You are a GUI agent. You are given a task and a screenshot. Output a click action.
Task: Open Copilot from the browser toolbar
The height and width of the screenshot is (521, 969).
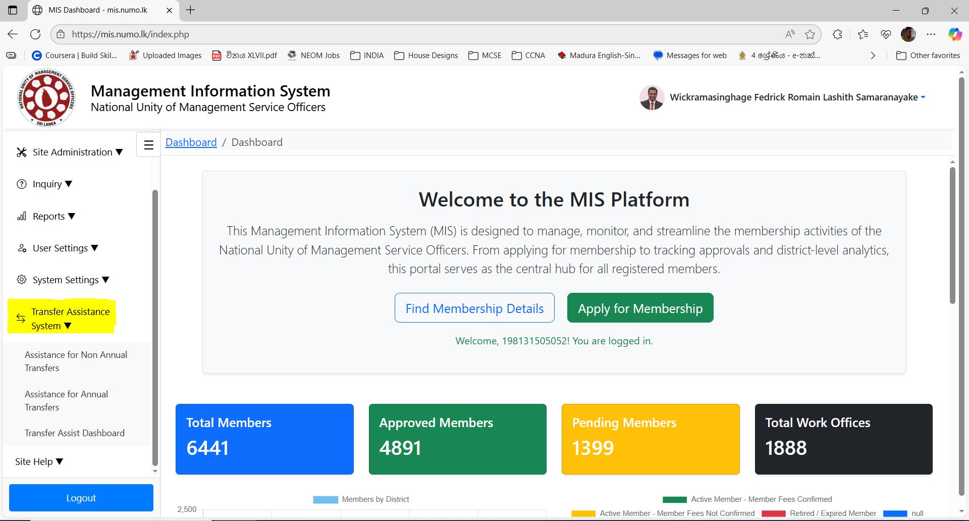pos(954,34)
